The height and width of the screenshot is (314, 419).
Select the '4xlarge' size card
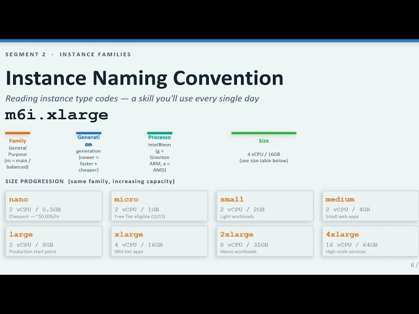click(371, 241)
